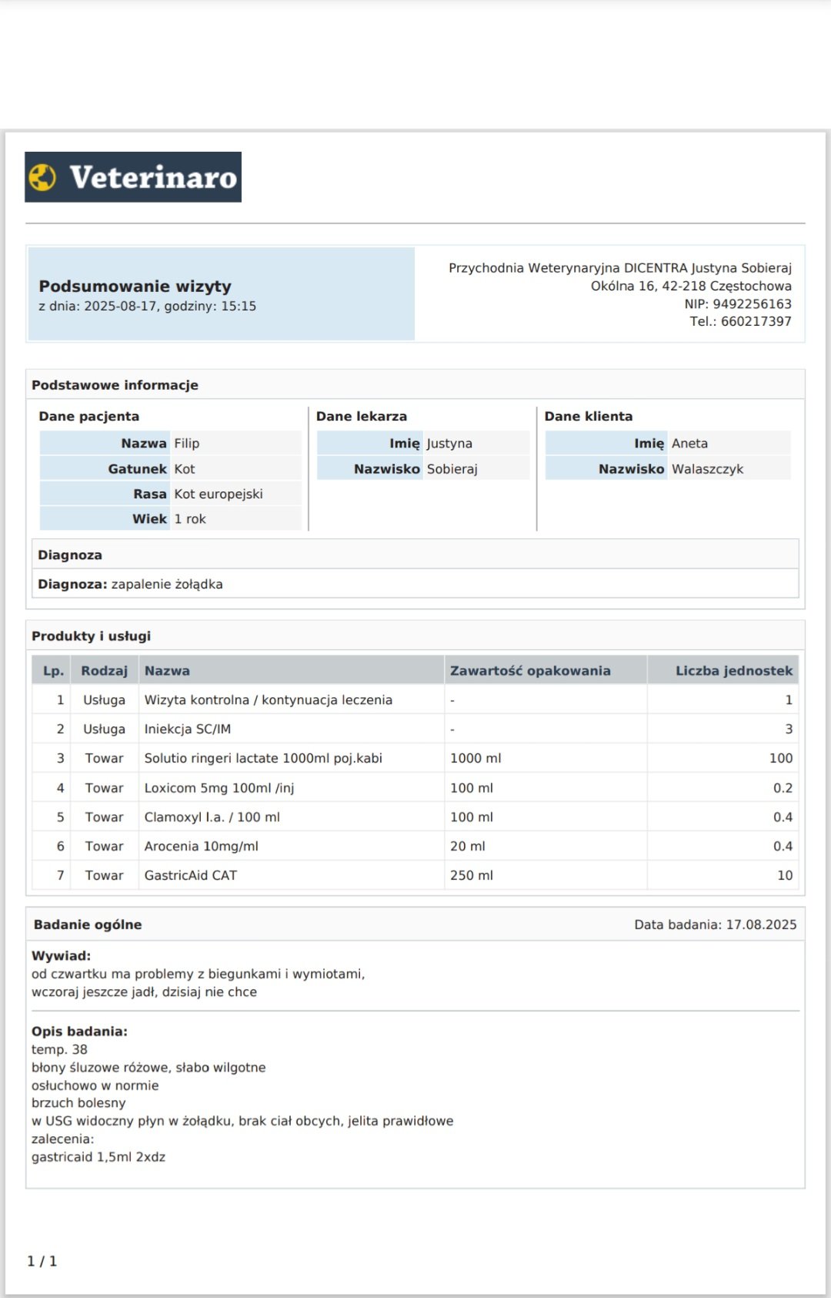
Task: Click the Veterinaro brand name text
Action: click(153, 177)
